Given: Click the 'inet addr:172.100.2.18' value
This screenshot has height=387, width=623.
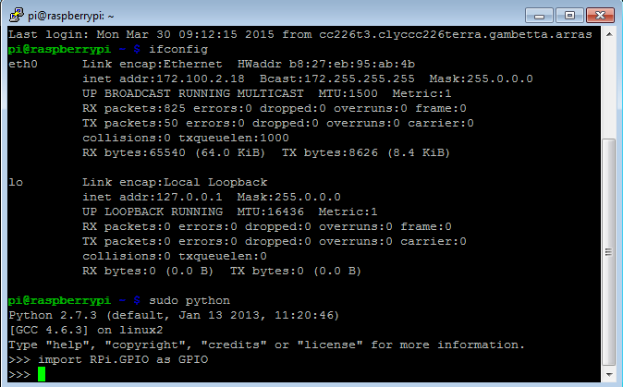Looking at the screenshot, I should coord(164,79).
